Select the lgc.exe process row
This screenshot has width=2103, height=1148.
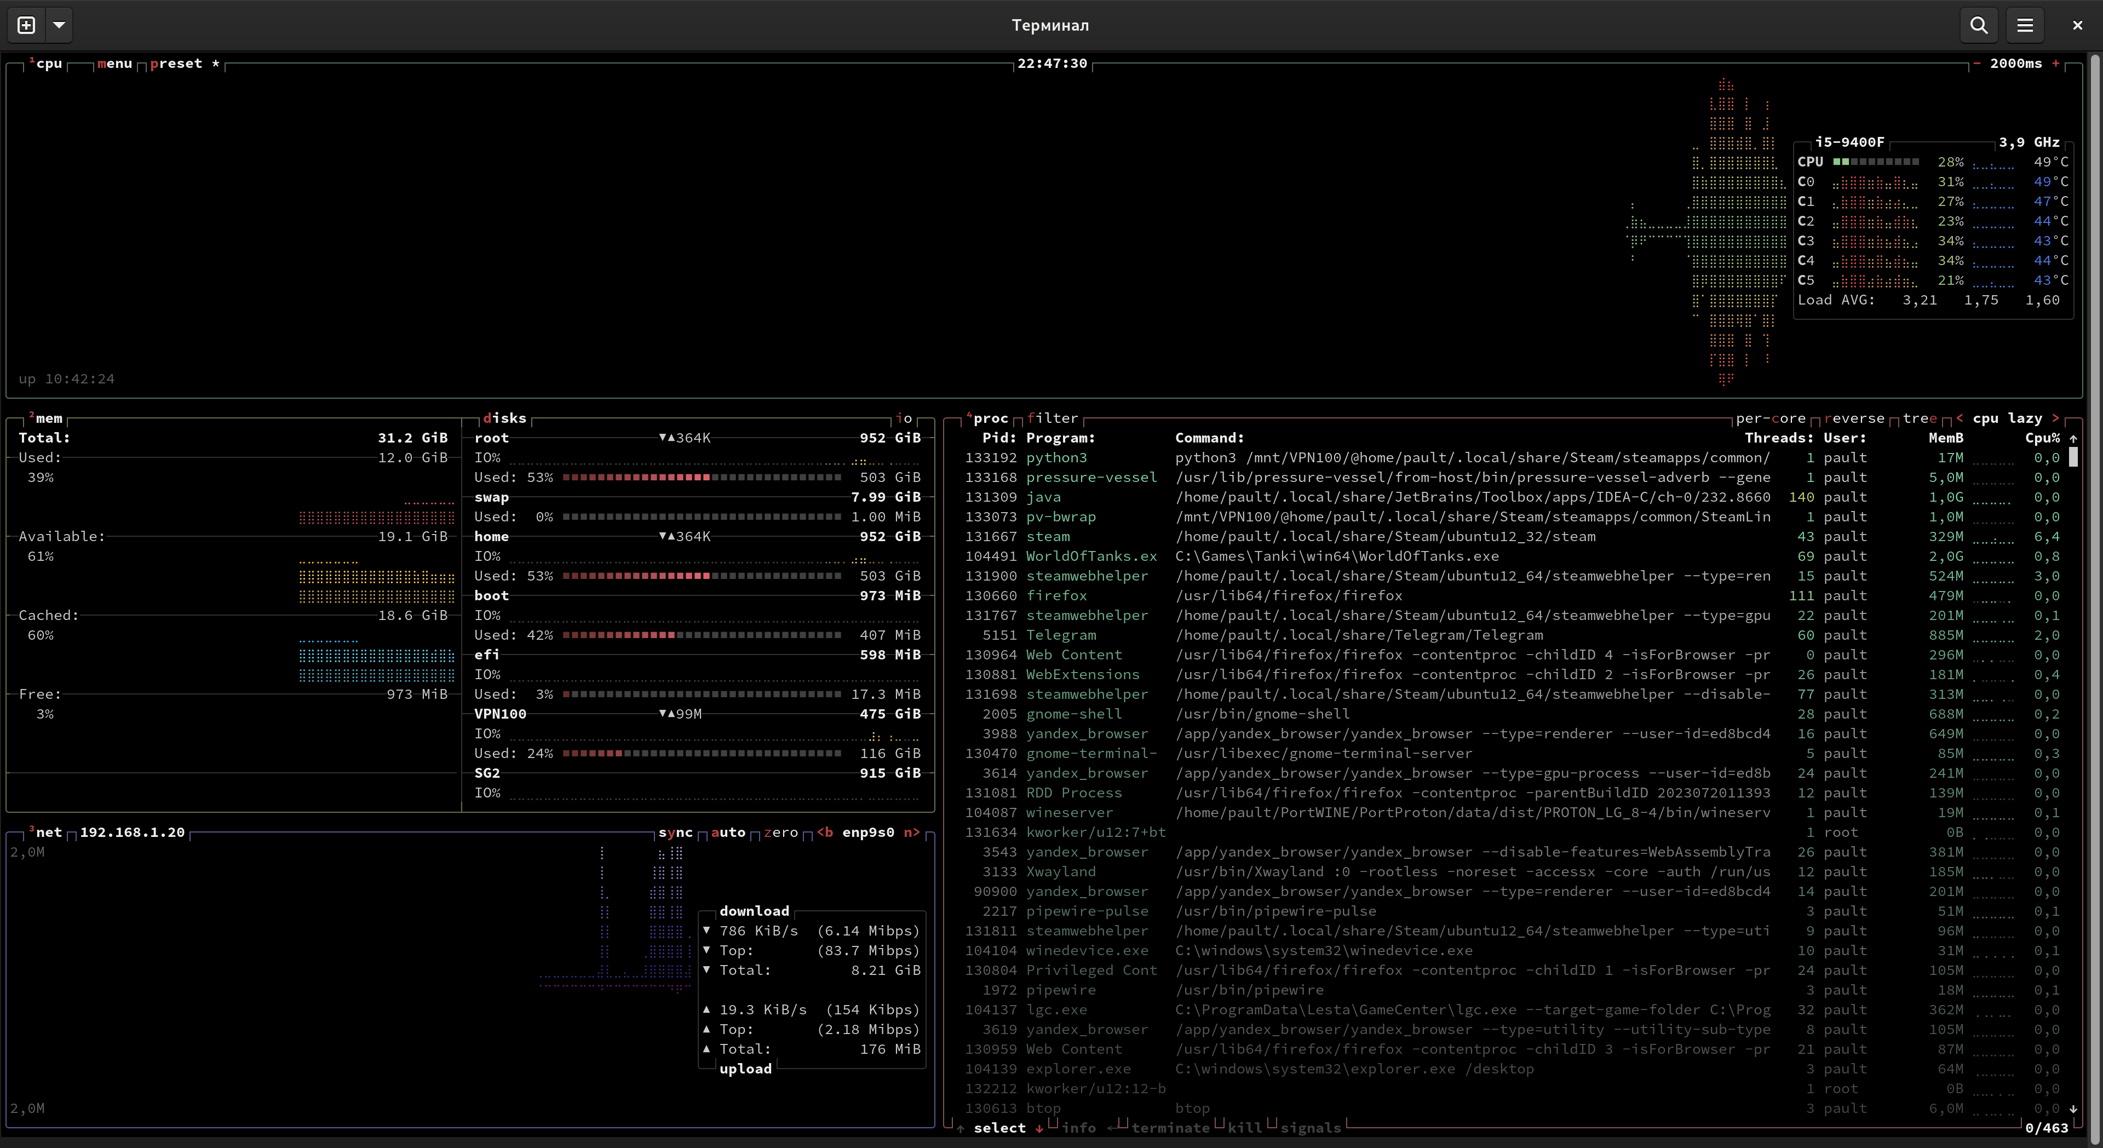click(1512, 1010)
